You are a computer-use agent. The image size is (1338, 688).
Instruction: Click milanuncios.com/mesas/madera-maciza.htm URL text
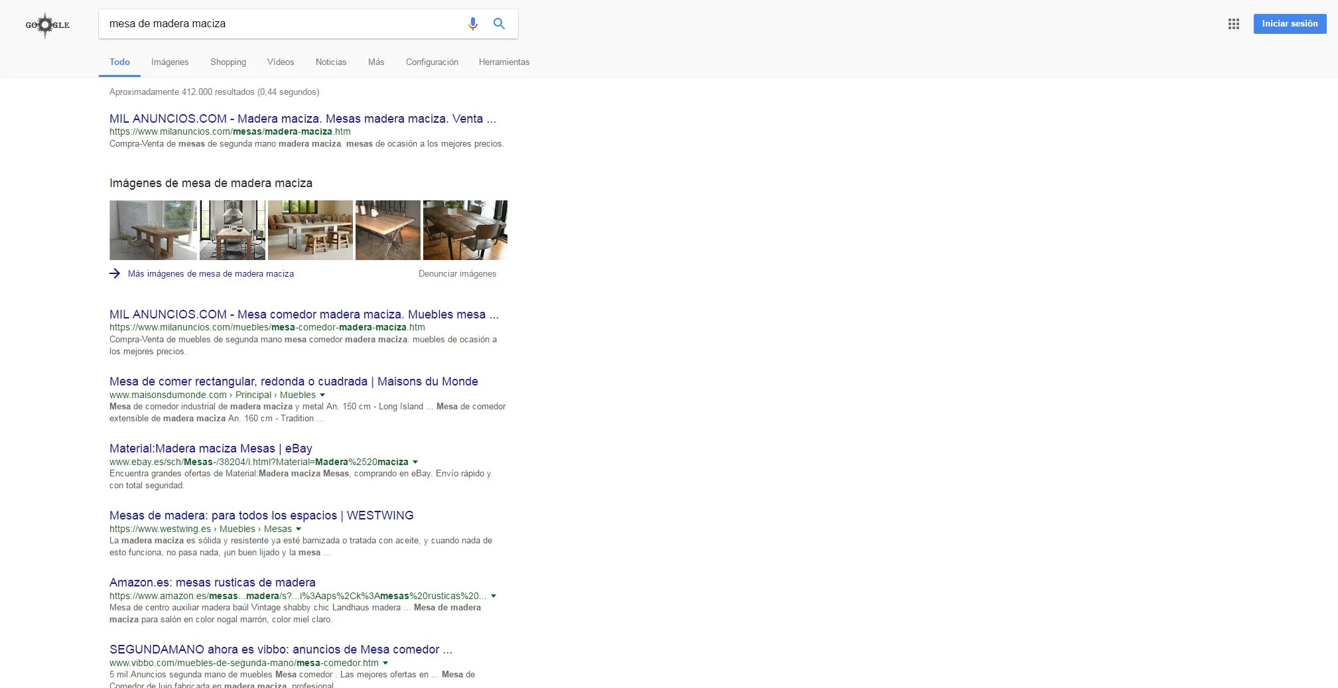pyautogui.click(x=230, y=131)
